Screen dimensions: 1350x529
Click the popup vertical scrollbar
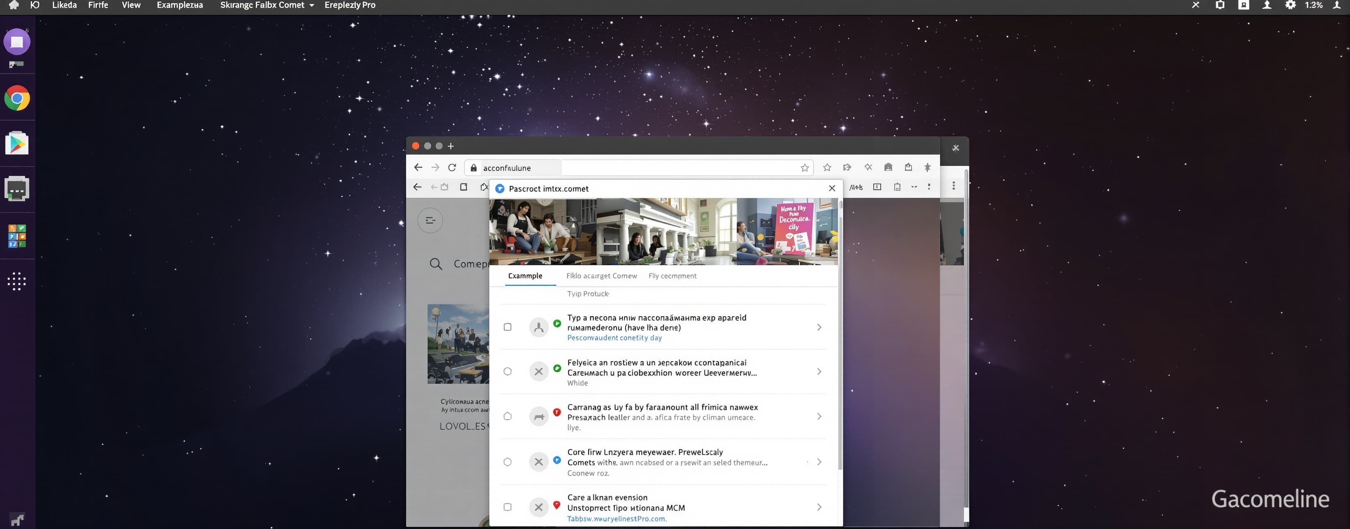(x=840, y=335)
